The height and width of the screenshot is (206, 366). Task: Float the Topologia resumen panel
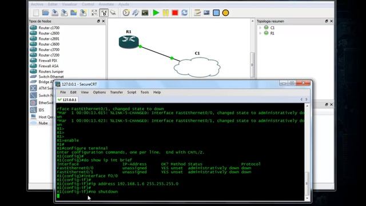point(327,21)
